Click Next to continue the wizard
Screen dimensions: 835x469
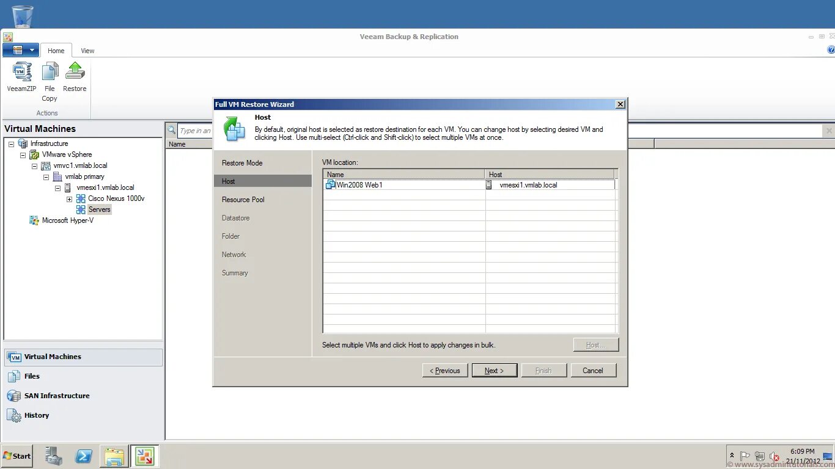point(495,371)
